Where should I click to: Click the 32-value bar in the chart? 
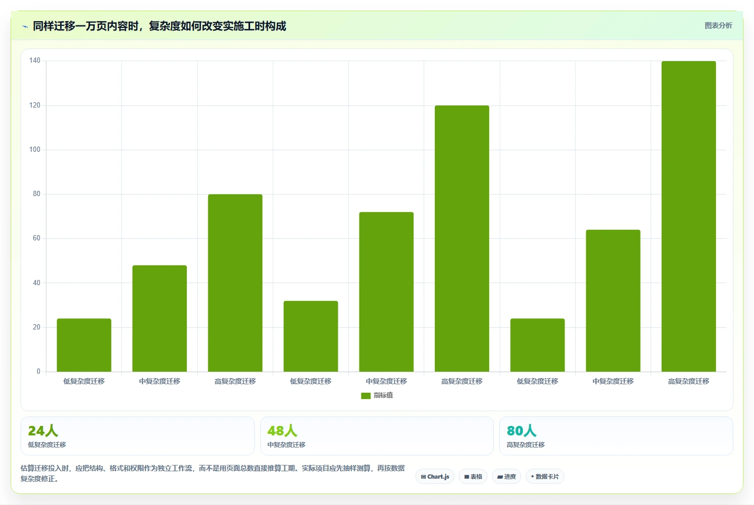311,336
